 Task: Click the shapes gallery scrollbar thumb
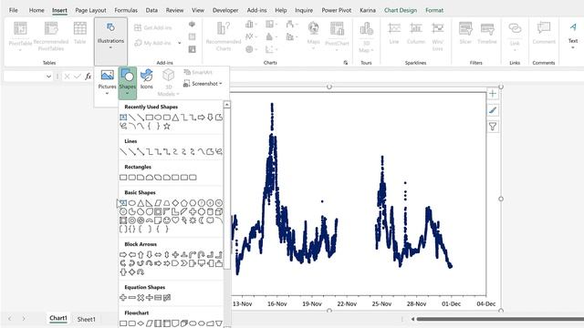tap(226, 189)
